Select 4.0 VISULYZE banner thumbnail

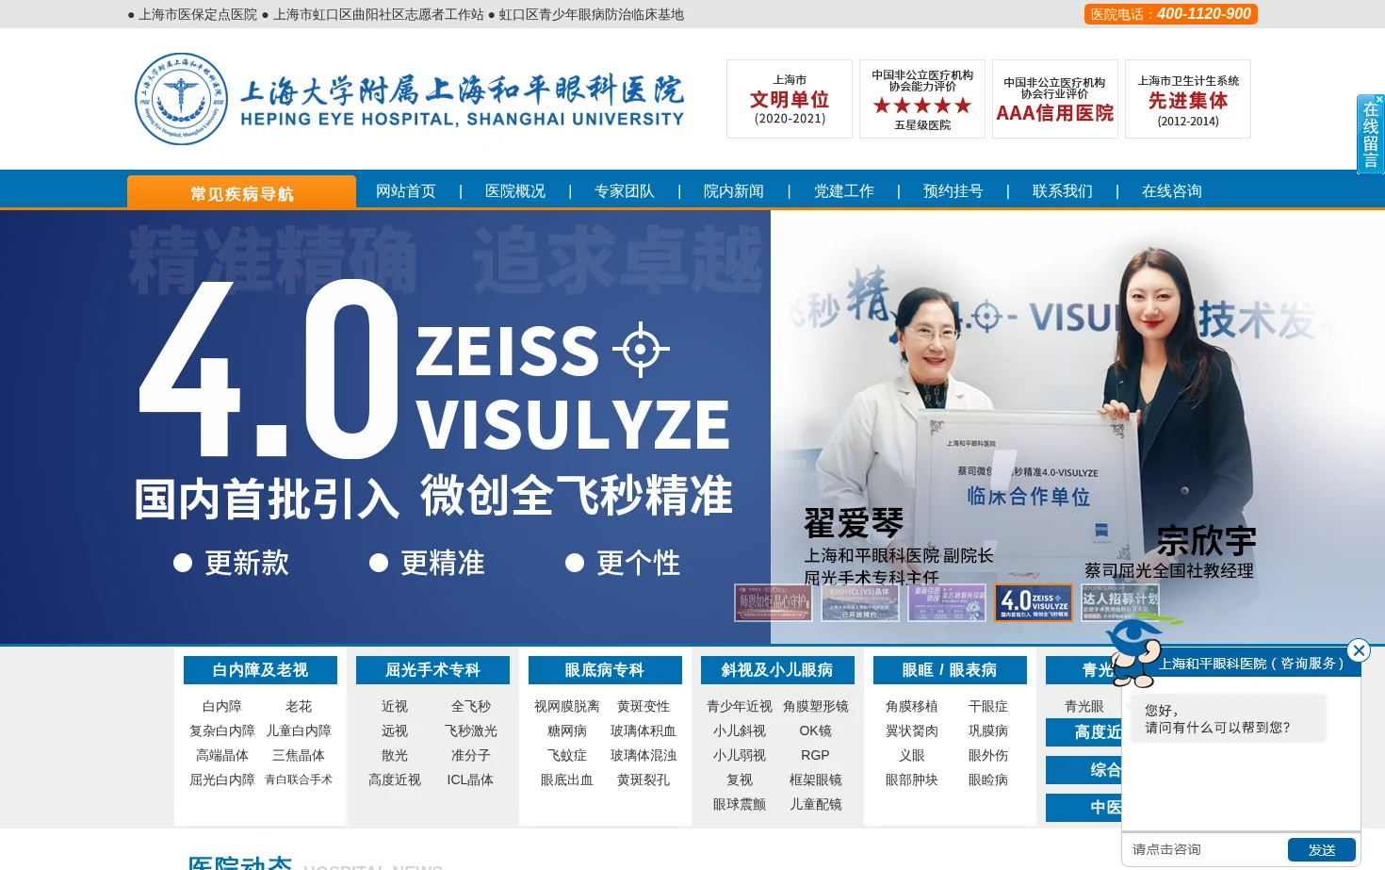pyautogui.click(x=1034, y=602)
